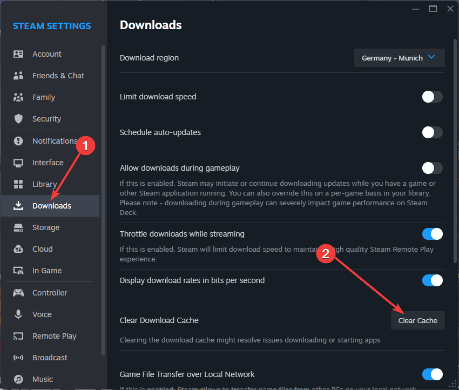Click the Storage drive icon
The width and height of the screenshot is (459, 390).
coord(18,227)
